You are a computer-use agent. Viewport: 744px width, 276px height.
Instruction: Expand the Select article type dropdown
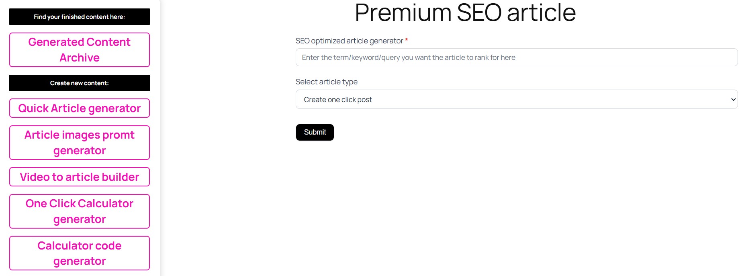point(516,100)
